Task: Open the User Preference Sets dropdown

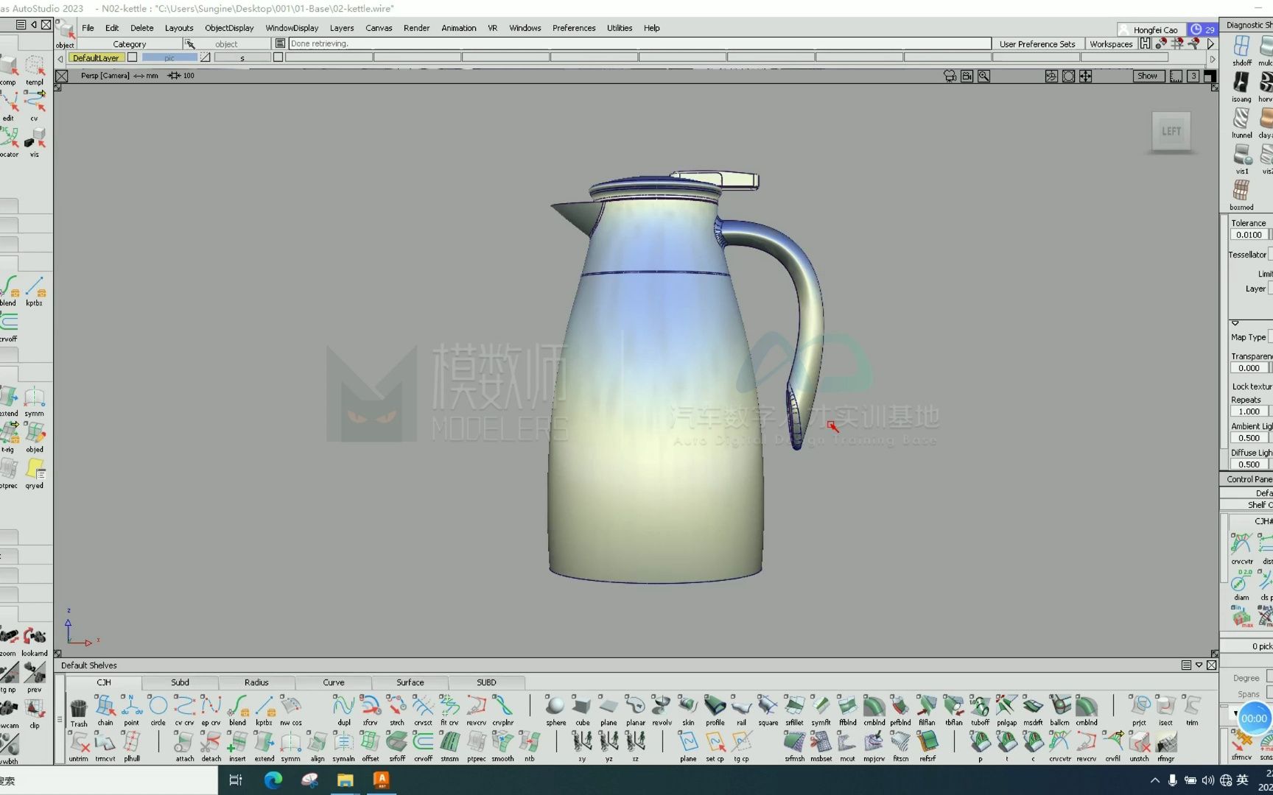Action: [1037, 44]
